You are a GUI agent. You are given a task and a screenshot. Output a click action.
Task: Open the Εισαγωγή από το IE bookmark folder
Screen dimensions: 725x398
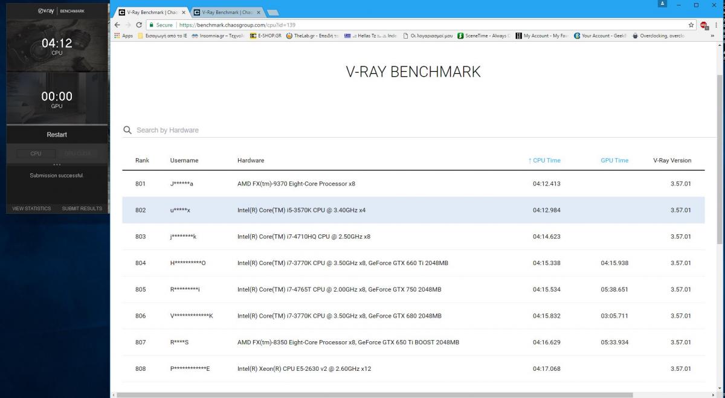(x=163, y=36)
